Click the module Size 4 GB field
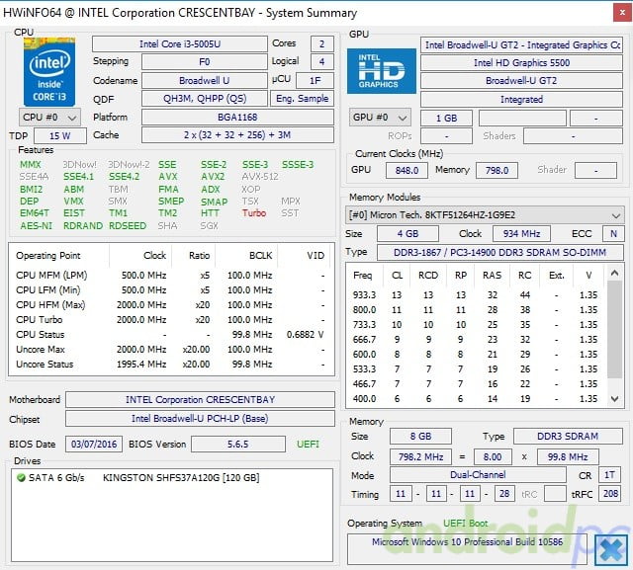The image size is (633, 570). coord(407,234)
